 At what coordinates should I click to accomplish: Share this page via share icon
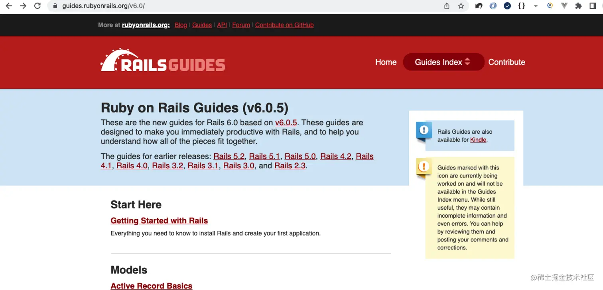pyautogui.click(x=447, y=6)
